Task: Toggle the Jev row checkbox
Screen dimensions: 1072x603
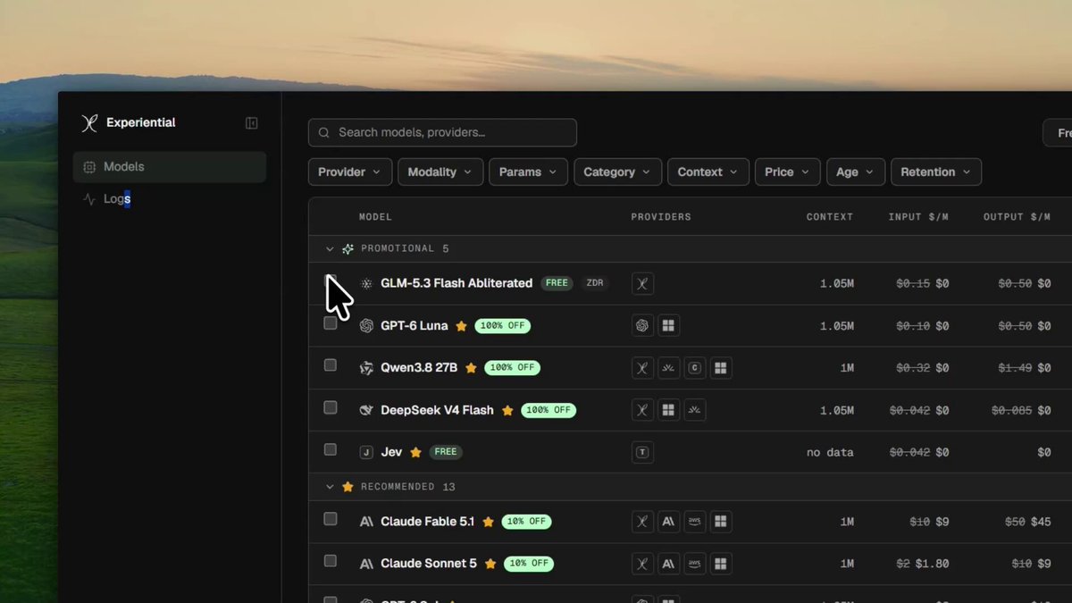Action: pyautogui.click(x=331, y=449)
